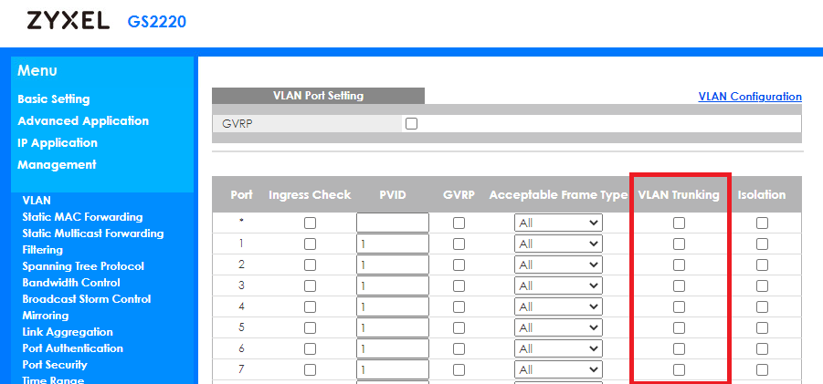The image size is (823, 384).
Task: Click the PVID field for port 2
Action: (393, 265)
